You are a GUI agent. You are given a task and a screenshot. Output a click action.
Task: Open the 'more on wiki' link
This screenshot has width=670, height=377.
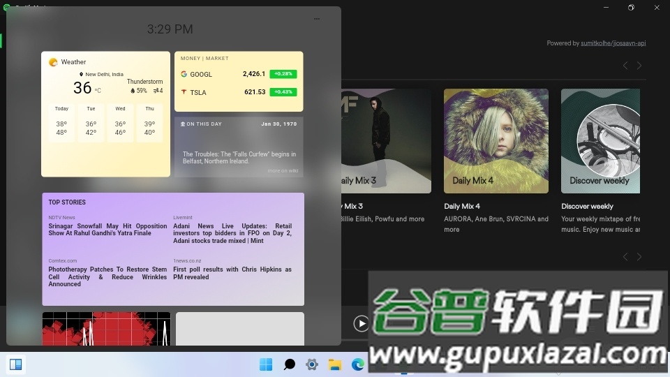tap(283, 170)
